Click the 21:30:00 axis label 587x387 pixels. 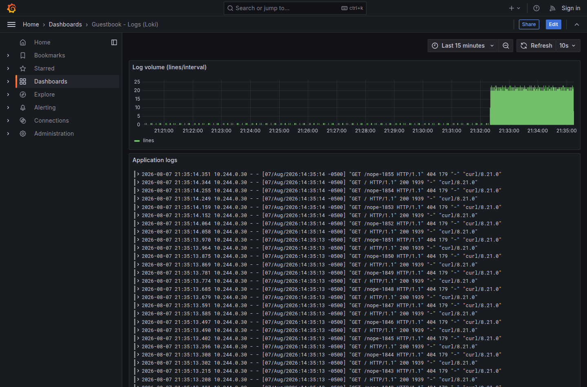423,131
